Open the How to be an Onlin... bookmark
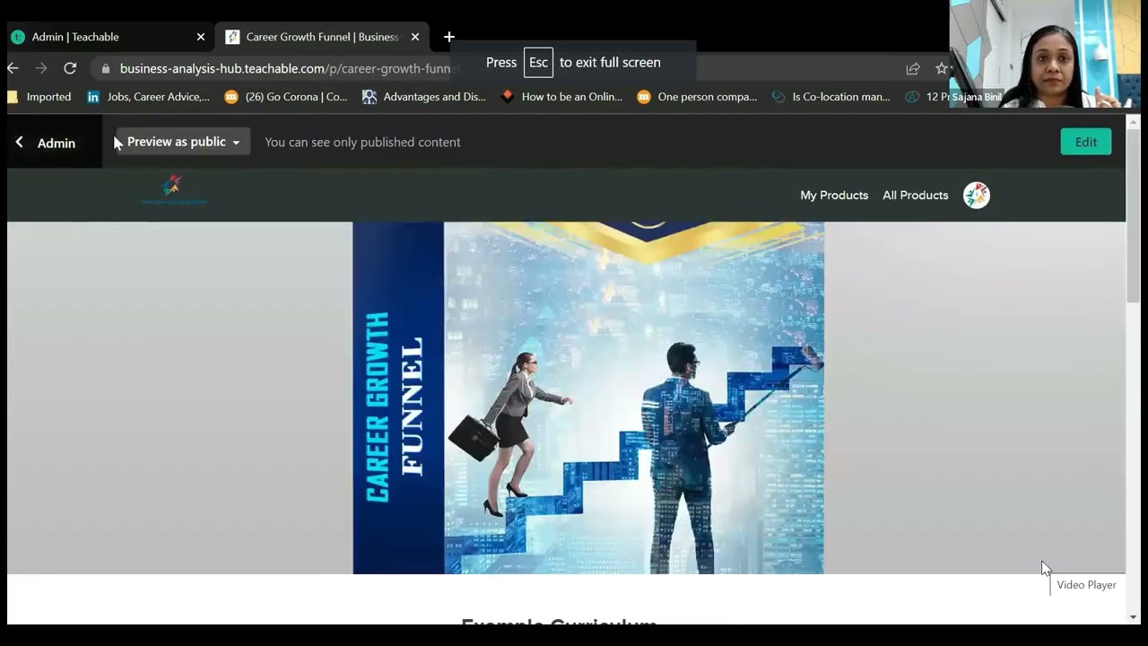1148x646 pixels. point(561,97)
